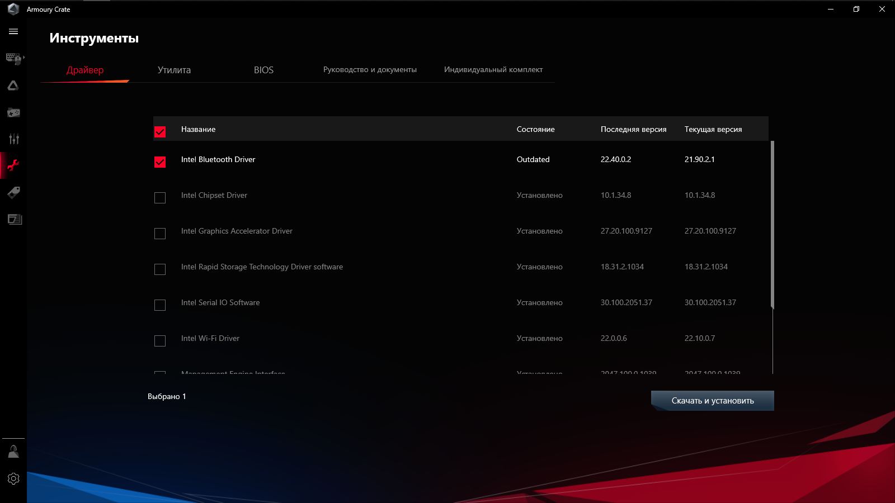895x503 pixels.
Task: Open Settings gear in sidebar
Action: point(13,478)
